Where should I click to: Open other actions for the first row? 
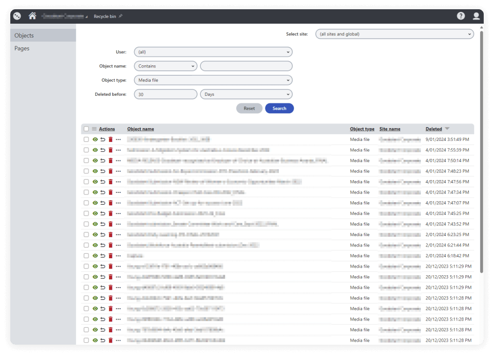tap(117, 139)
